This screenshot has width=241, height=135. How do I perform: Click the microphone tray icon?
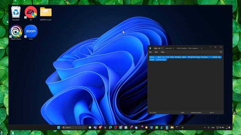209,127
